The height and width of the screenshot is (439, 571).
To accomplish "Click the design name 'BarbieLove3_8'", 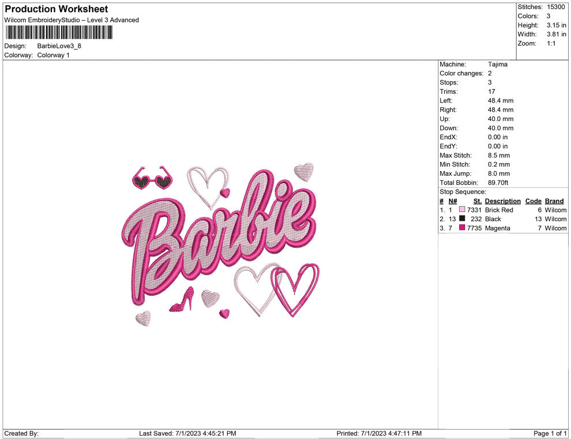I will tap(59, 46).
